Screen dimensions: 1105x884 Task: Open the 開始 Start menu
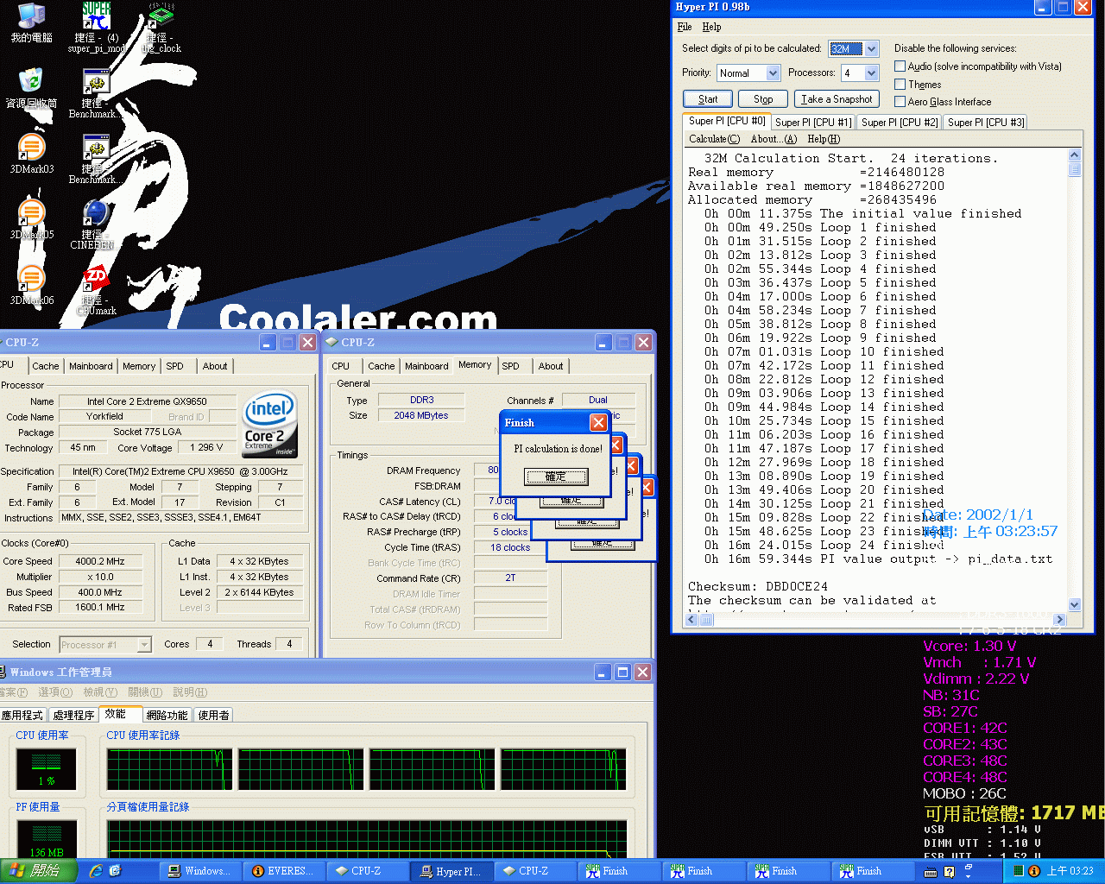[x=38, y=871]
